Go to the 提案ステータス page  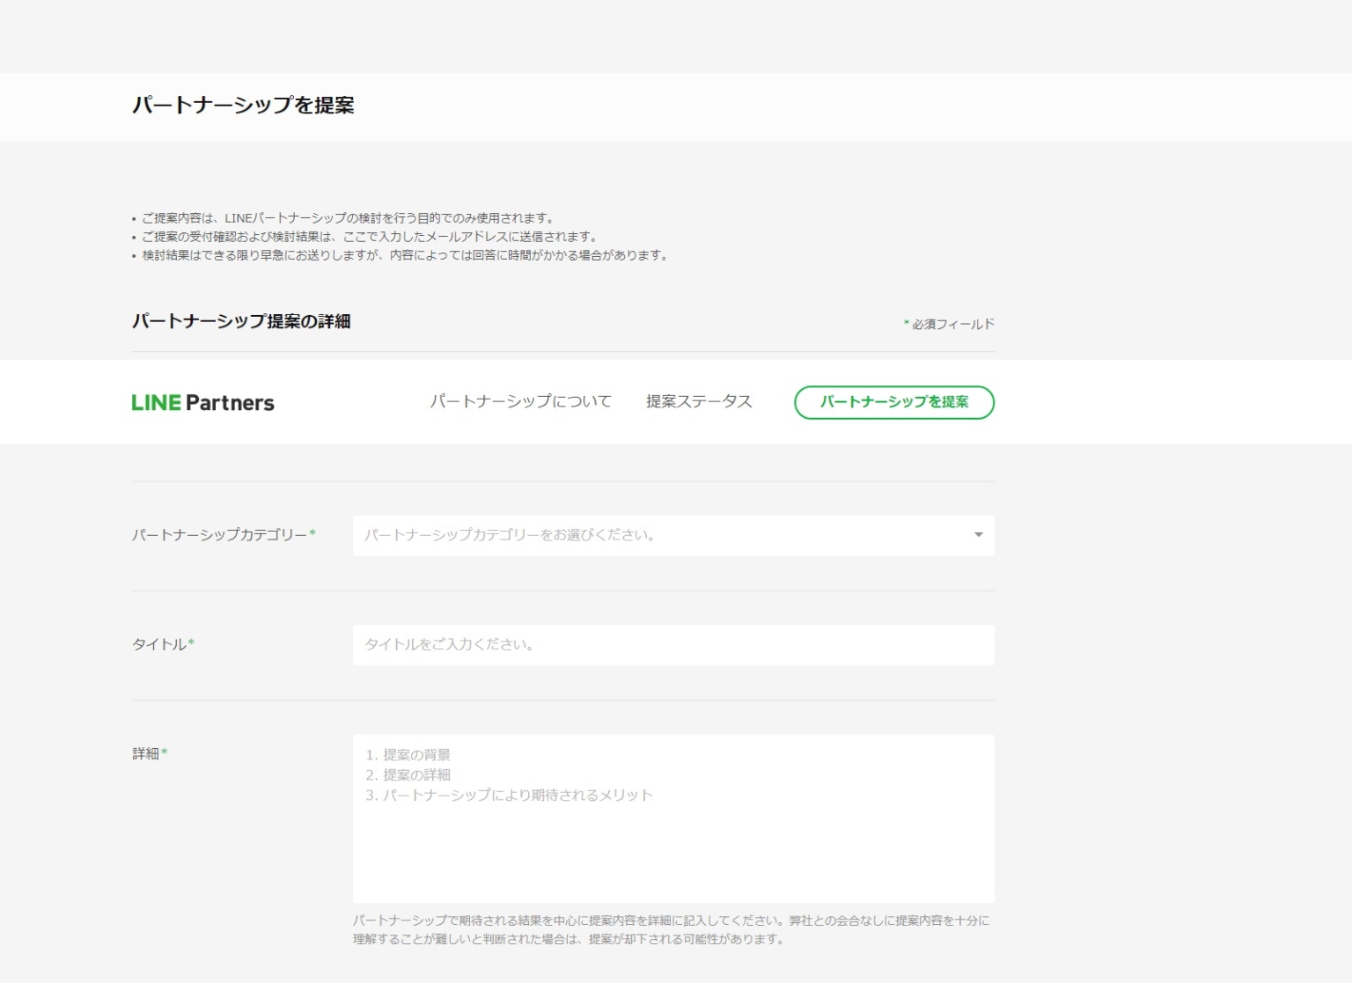699,401
